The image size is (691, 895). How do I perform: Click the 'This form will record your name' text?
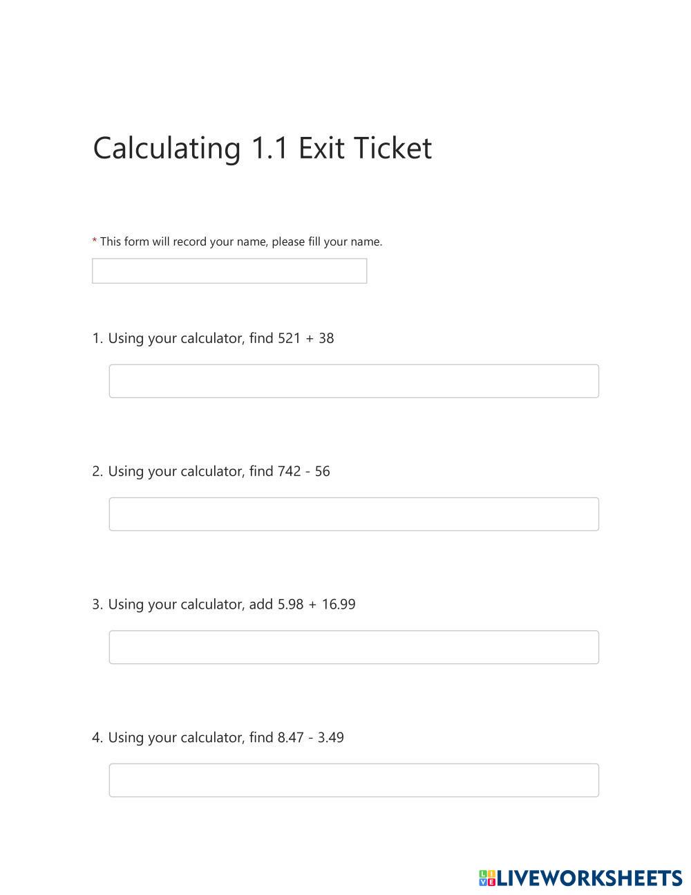[241, 241]
